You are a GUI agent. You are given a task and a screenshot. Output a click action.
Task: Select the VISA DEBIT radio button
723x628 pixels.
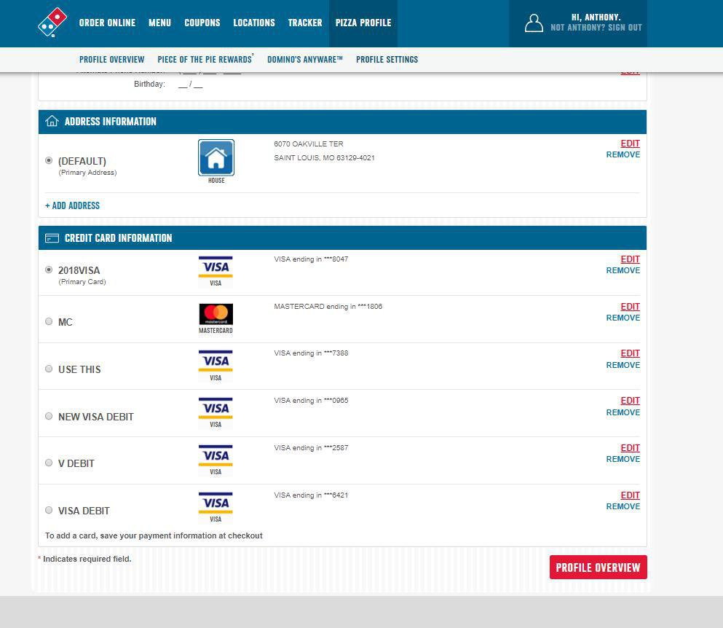point(49,510)
